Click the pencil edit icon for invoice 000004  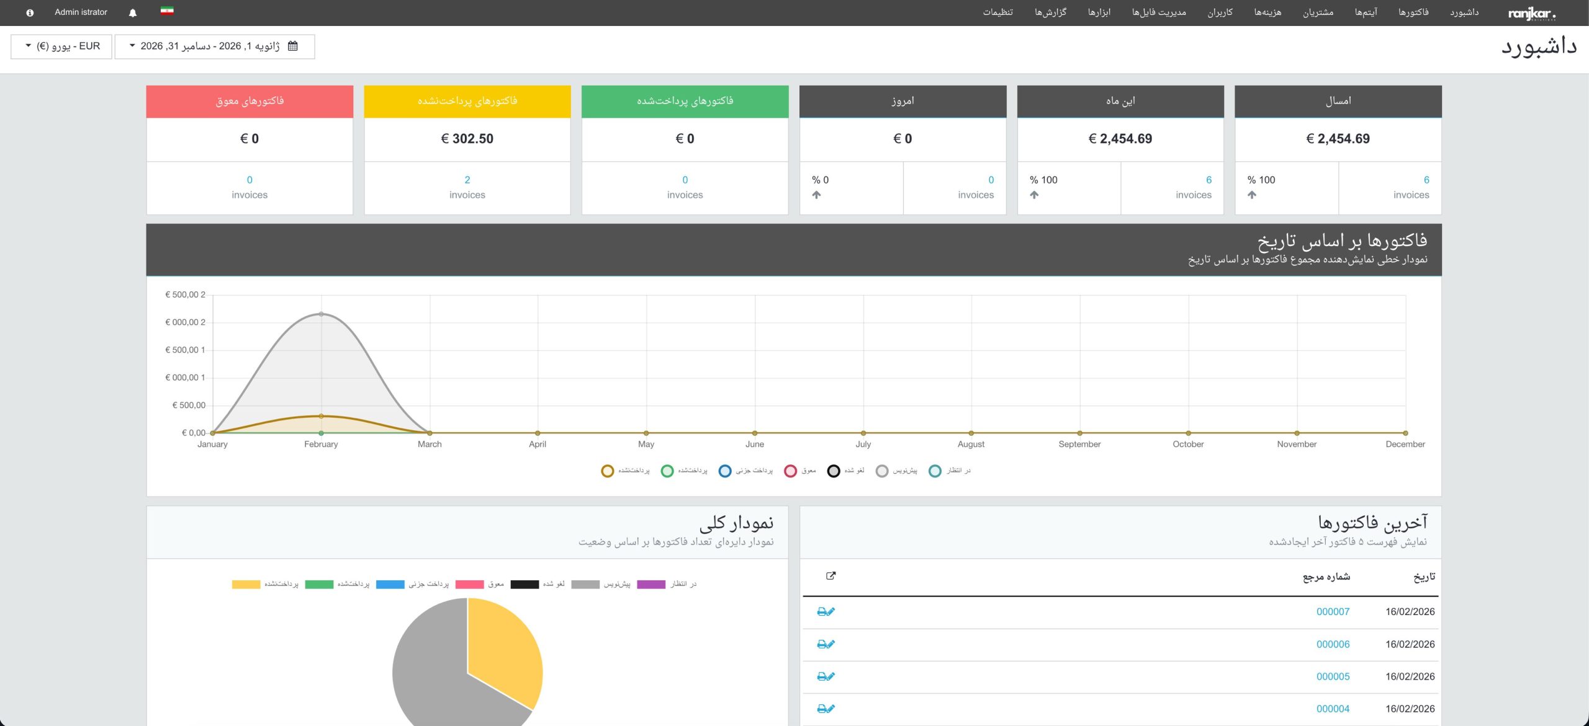pos(831,709)
